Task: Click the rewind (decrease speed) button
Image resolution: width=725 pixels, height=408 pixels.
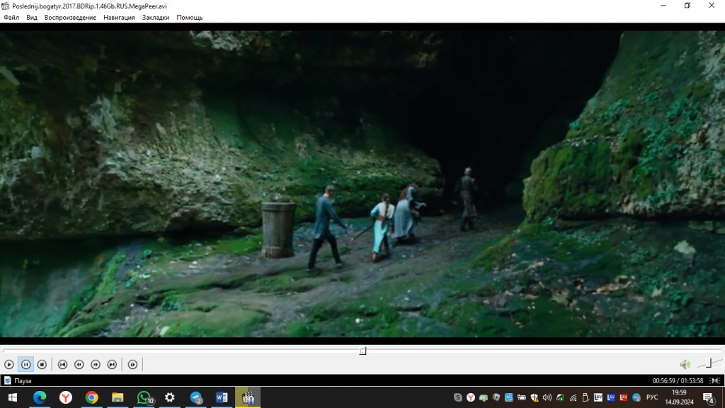Action: click(79, 364)
